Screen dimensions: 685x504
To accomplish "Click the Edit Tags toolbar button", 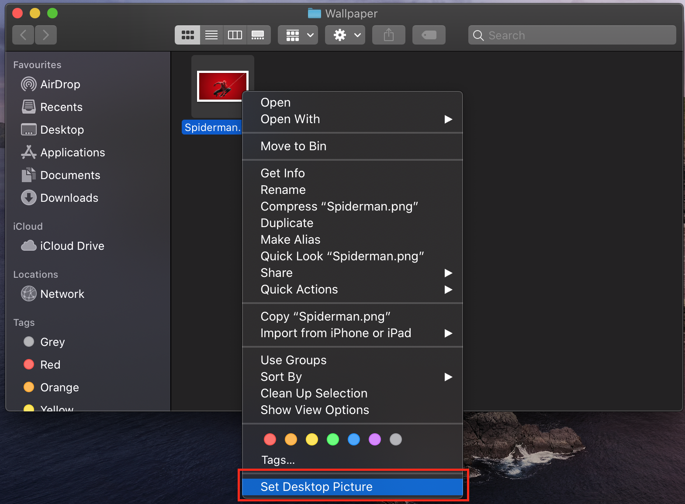I will click(429, 35).
